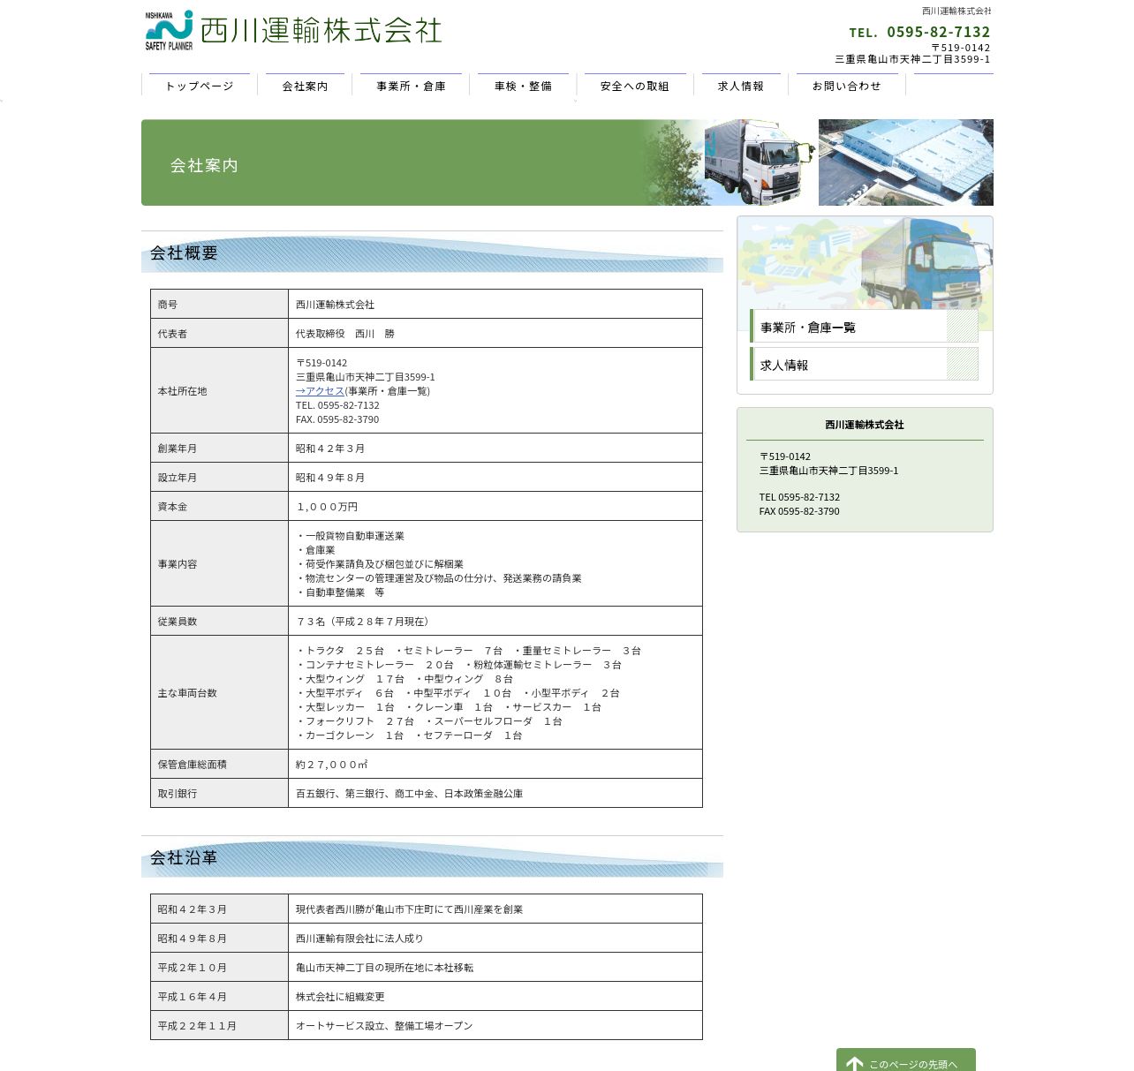Click the 会社概要 section heading
The width and height of the screenshot is (1134, 1071).
[184, 253]
